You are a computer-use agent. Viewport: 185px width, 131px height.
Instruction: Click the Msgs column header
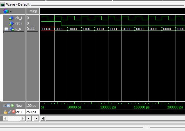(33, 11)
